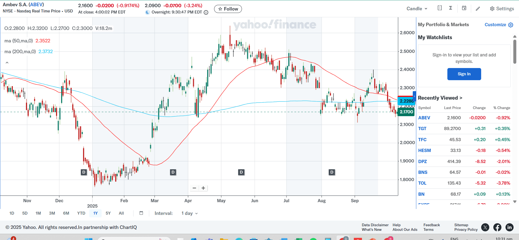Image resolution: width=519 pixels, height=240 pixels.
Task: Select the 1M range tab
Action: pyautogui.click(x=38, y=213)
